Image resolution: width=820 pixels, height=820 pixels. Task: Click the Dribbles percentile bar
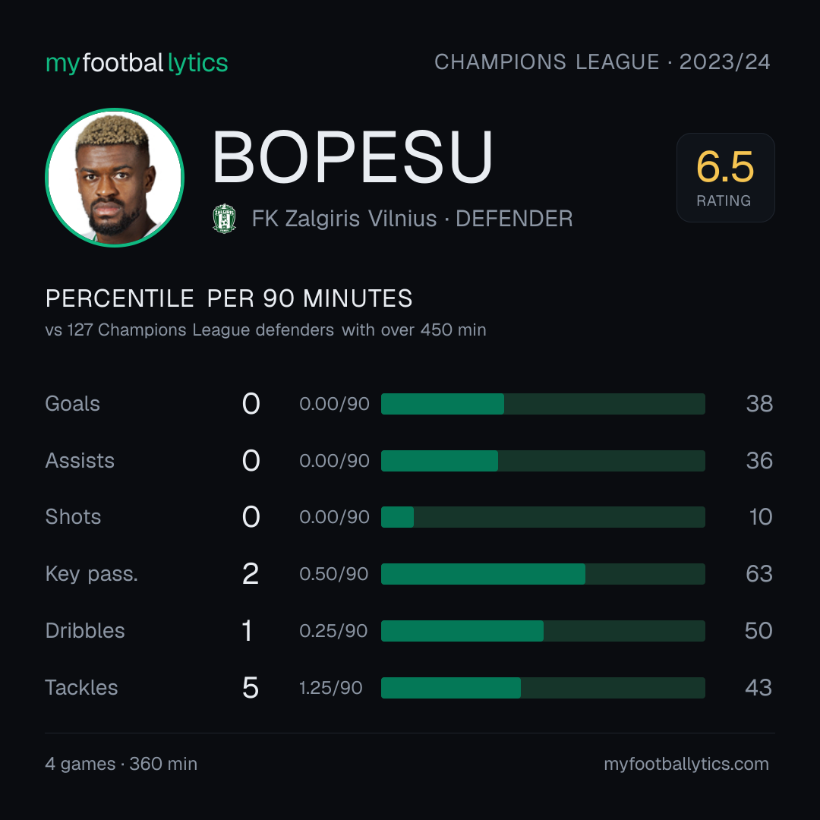coord(543,631)
